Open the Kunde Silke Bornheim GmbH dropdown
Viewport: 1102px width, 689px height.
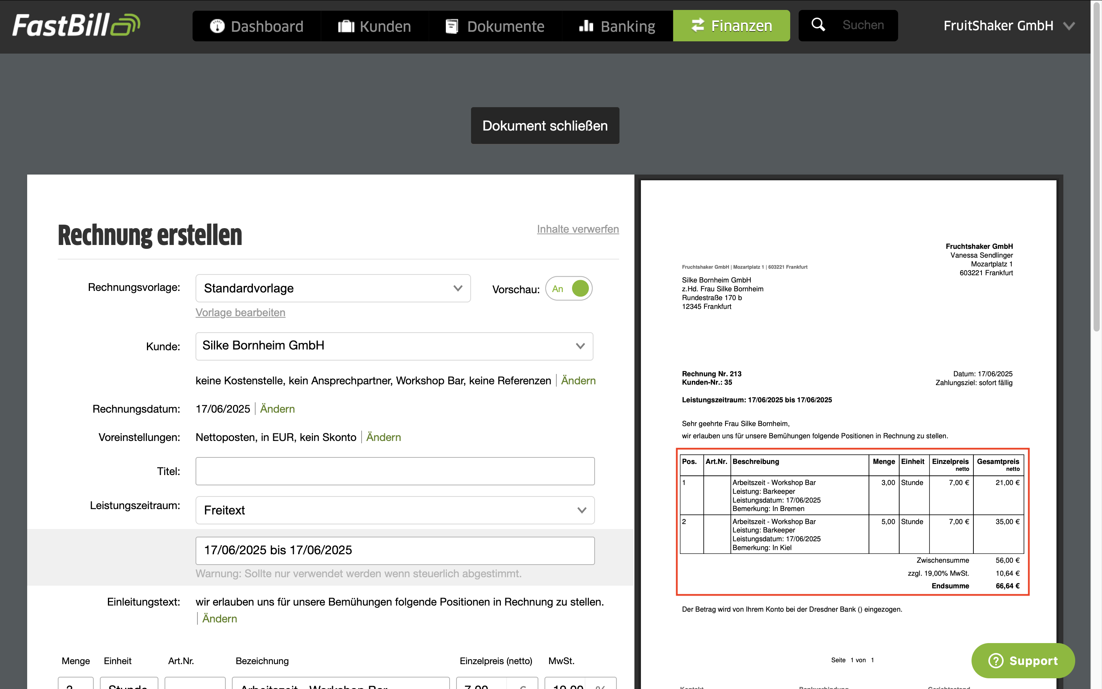(395, 346)
